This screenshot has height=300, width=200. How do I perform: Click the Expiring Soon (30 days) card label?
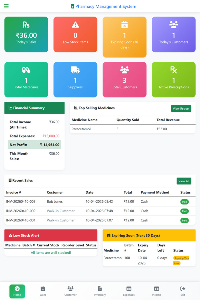click(x=124, y=45)
